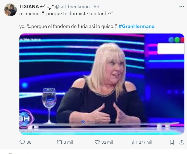Click the retweet arrows icon
The width and height of the screenshot is (187, 154).
tap(60, 142)
